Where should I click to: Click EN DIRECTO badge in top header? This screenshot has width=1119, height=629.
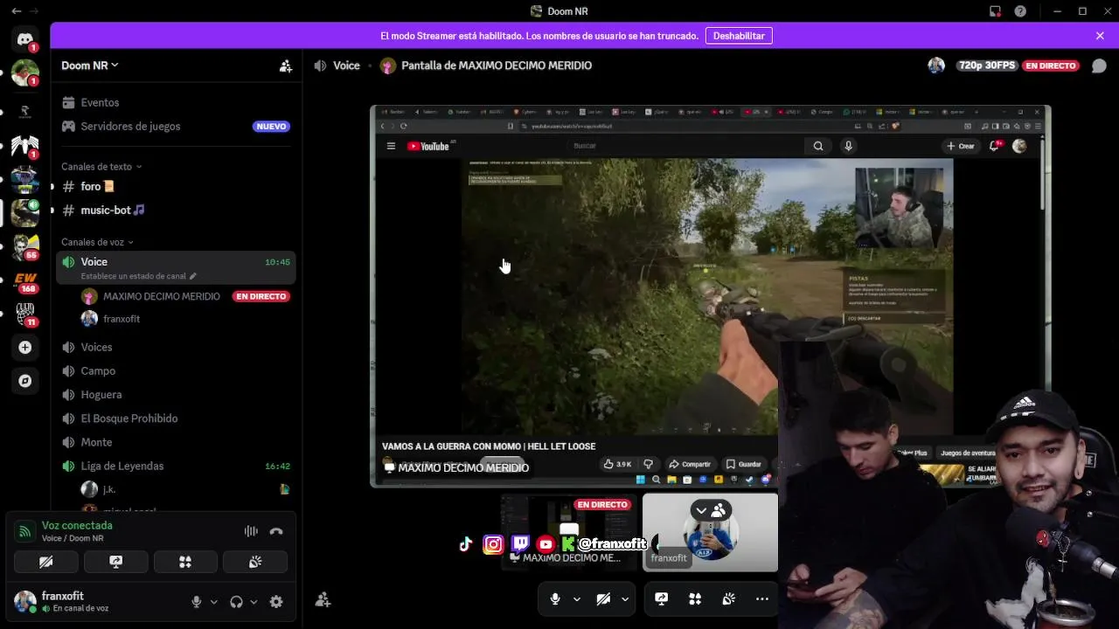(1051, 66)
